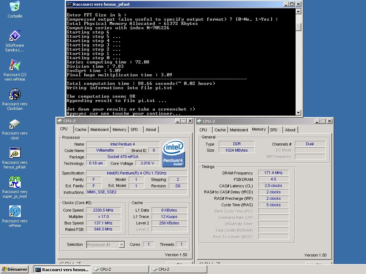This screenshot has width=366, height=274.
Task: Click Core Voltage 2.016 V field
Action: [147, 163]
